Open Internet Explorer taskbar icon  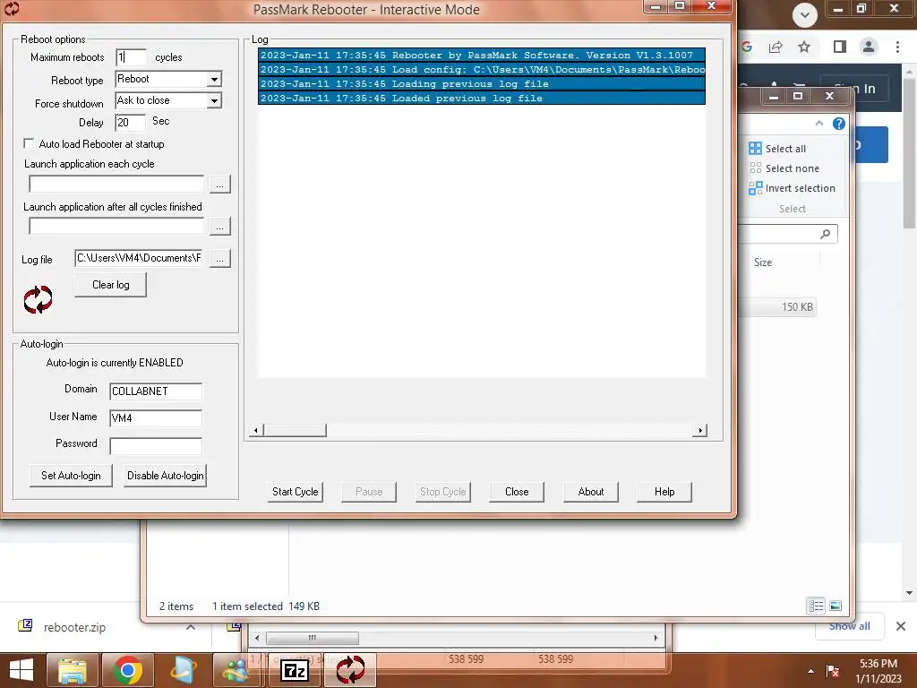[184, 670]
